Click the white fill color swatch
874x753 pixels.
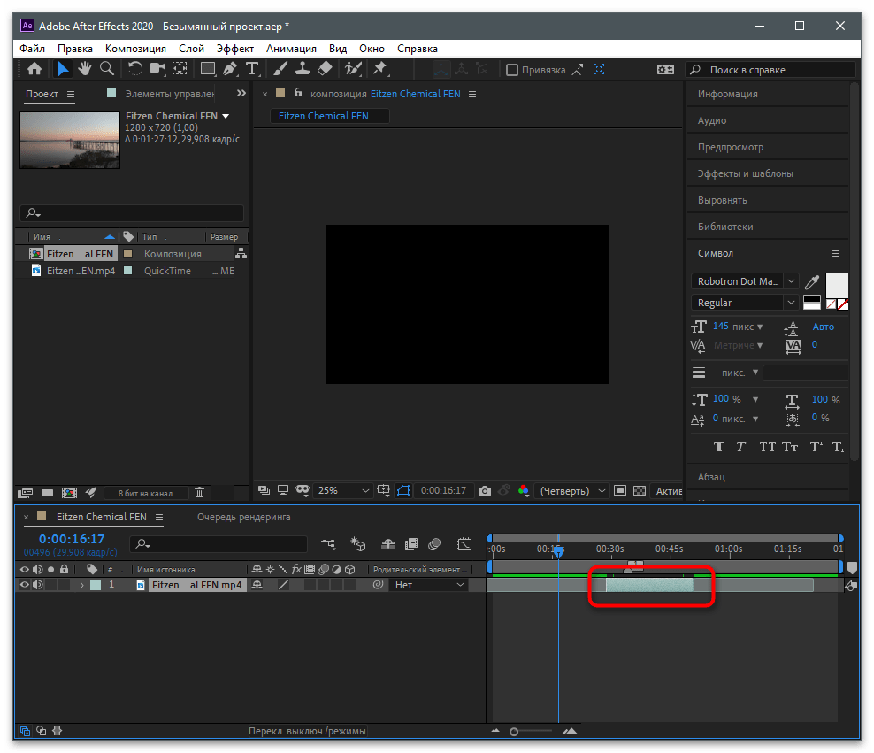837,285
